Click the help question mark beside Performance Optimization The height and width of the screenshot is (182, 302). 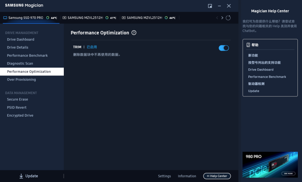tap(134, 33)
